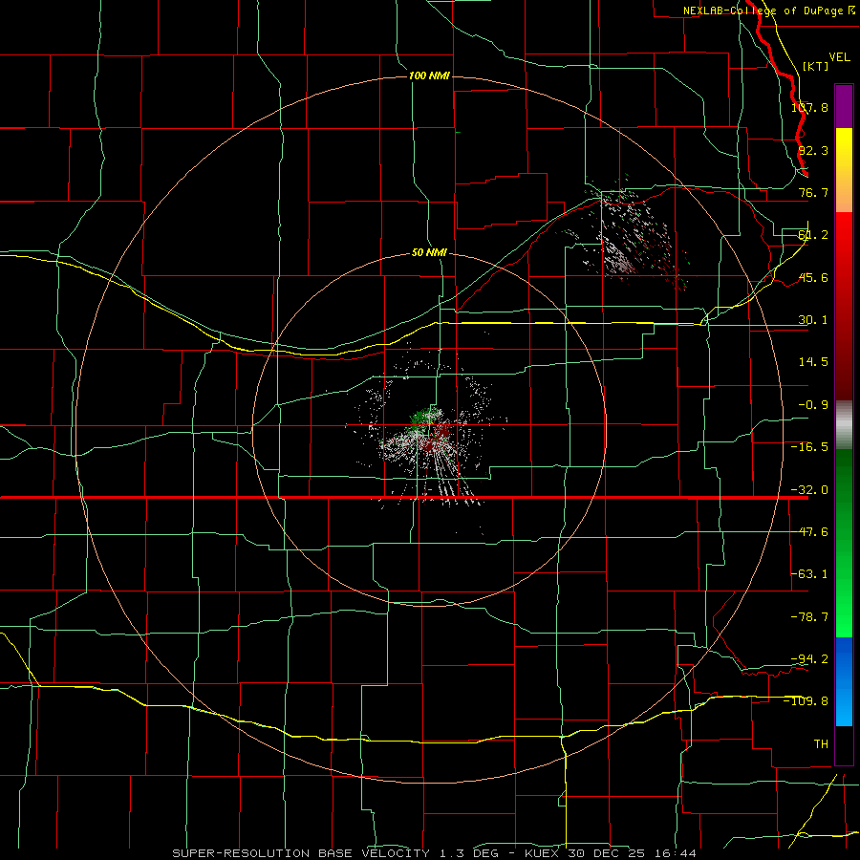Click the dark TH segment at the color bar bottom
This screenshot has width=860, height=860.
click(844, 744)
